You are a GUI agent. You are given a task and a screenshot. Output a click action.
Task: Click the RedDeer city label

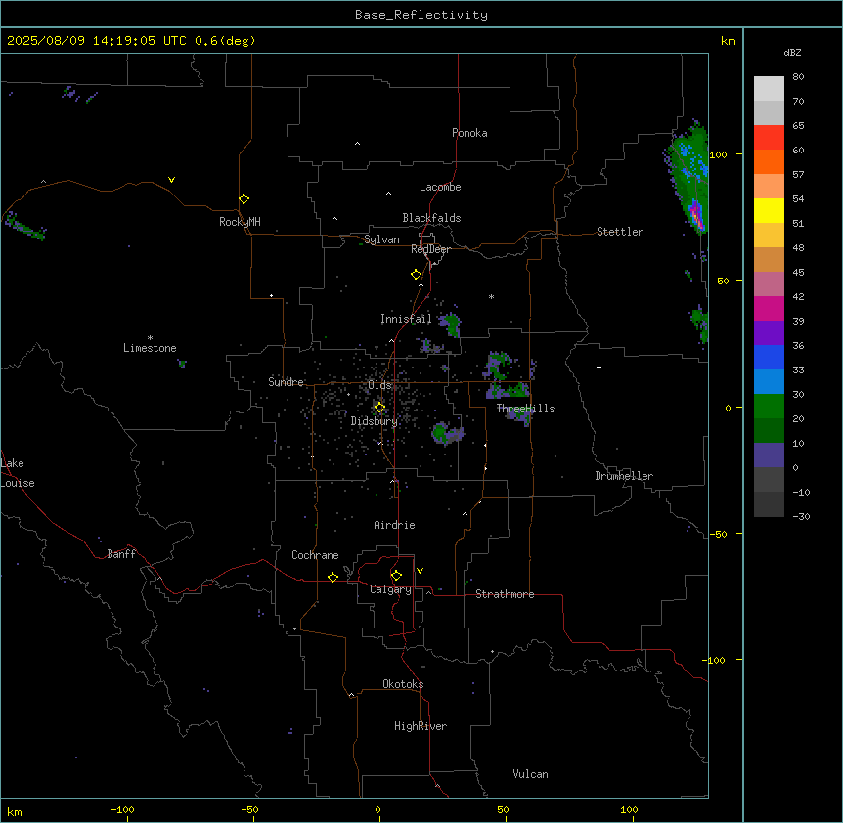click(x=430, y=249)
